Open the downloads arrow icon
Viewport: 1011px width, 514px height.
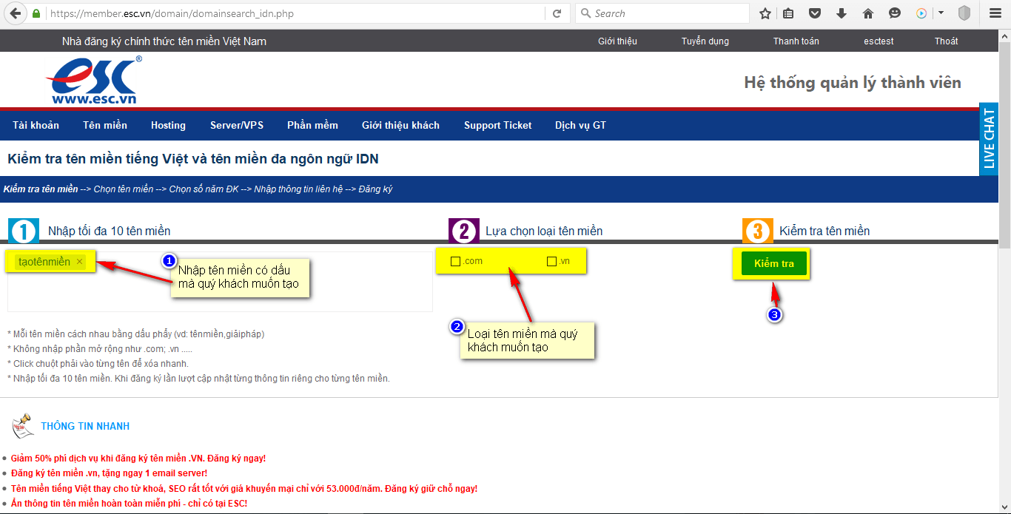pos(842,13)
